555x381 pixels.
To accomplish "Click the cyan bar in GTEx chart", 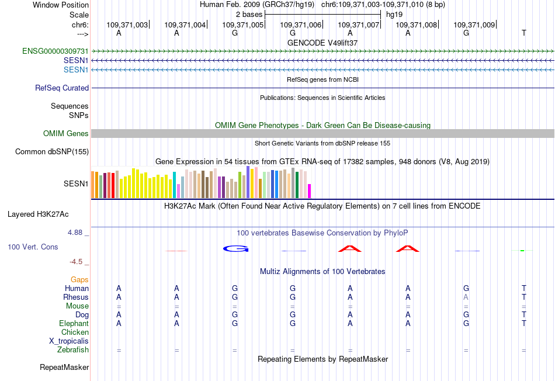I will click(x=174, y=185).
